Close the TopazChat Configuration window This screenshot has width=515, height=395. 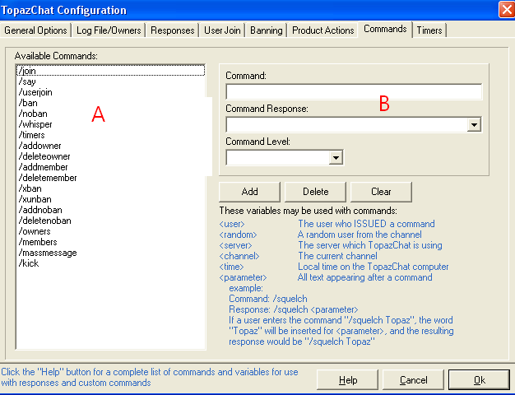(507, 9)
